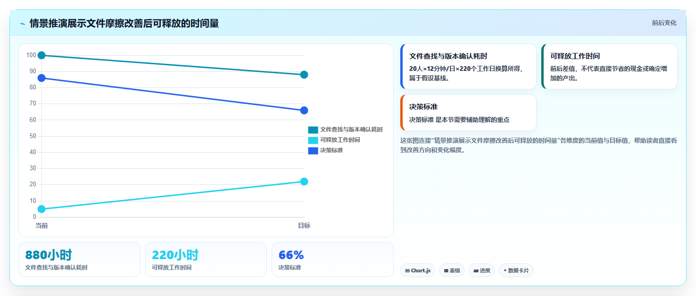Image resolution: width=696 pixels, height=296 pixels.
Task: Click the 目标 x-axis label
Action: 304,226
